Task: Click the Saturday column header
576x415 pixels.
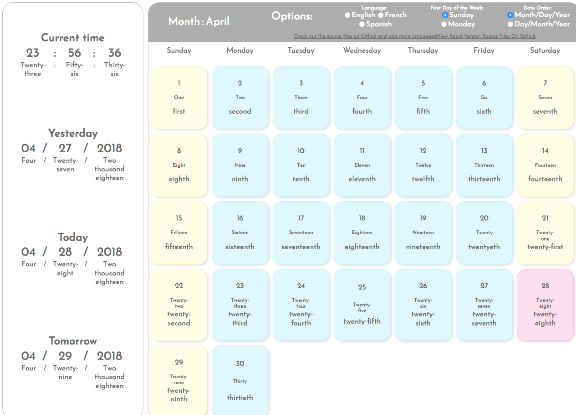Action: (545, 50)
